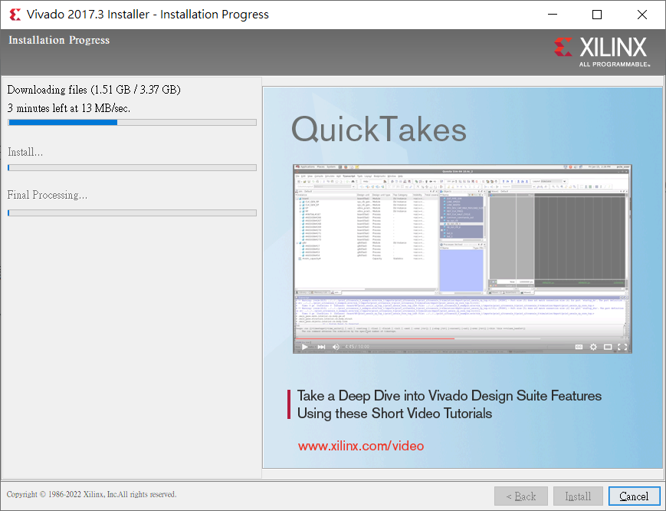Click the volume icon in video thumbnail
666x511 pixels.
tap(336, 347)
